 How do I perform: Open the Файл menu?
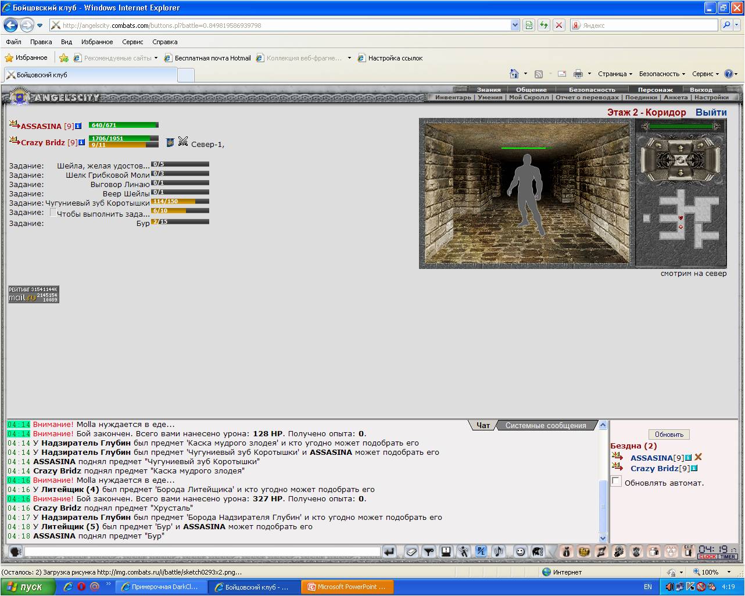pos(13,42)
